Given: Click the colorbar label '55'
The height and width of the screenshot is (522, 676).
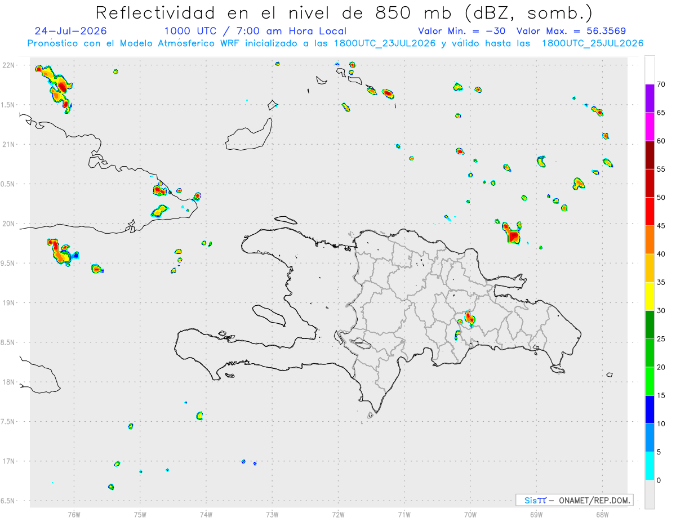Looking at the screenshot, I should click(661, 169).
